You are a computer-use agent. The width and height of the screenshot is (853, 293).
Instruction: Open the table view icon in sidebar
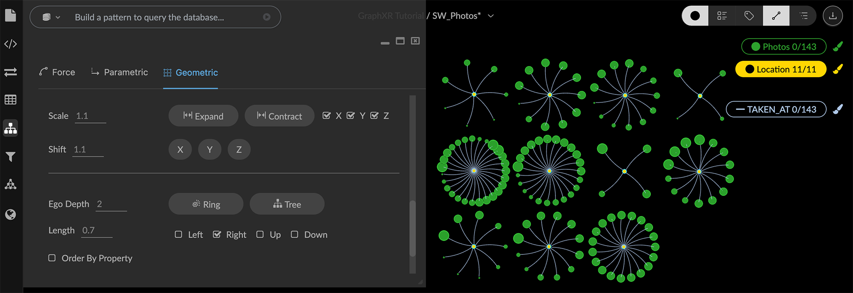11,100
